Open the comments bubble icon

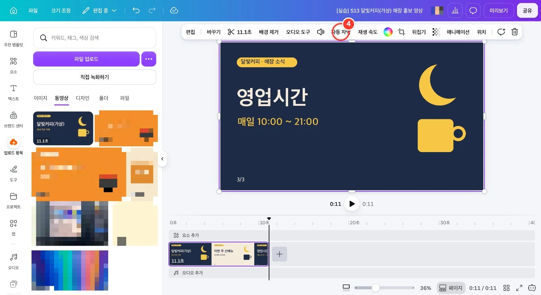pos(473,10)
